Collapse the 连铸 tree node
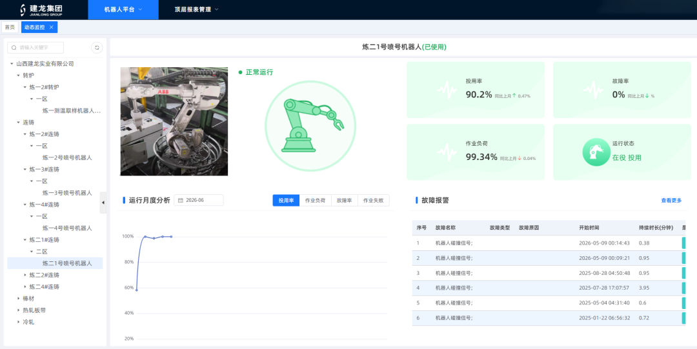The width and height of the screenshot is (697, 349). (x=18, y=123)
